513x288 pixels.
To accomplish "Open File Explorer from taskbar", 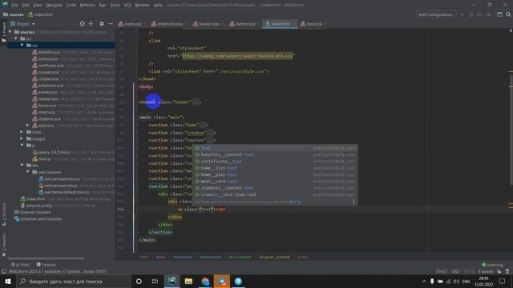I will [188, 281].
